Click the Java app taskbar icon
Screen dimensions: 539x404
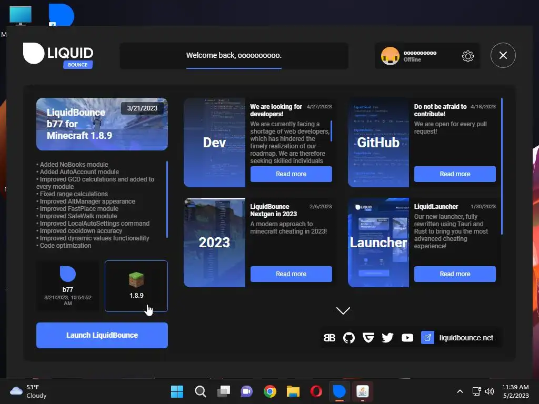(362, 391)
